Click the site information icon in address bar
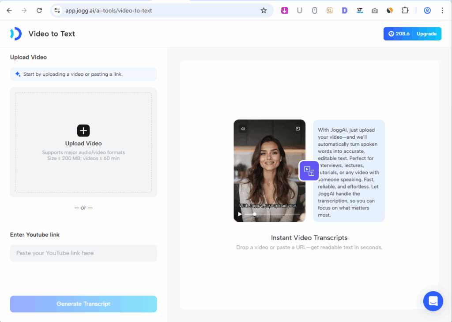The width and height of the screenshot is (452, 322). [x=56, y=11]
